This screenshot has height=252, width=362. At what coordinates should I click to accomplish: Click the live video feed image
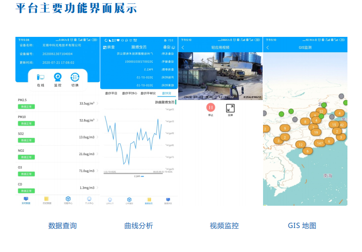coord(220,76)
